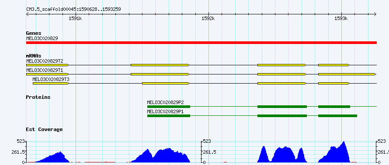Image resolution: width=389 pixels, height=165 pixels.
Task: Click the first exon of MELO3C020829T3
Action: tap(51, 84)
